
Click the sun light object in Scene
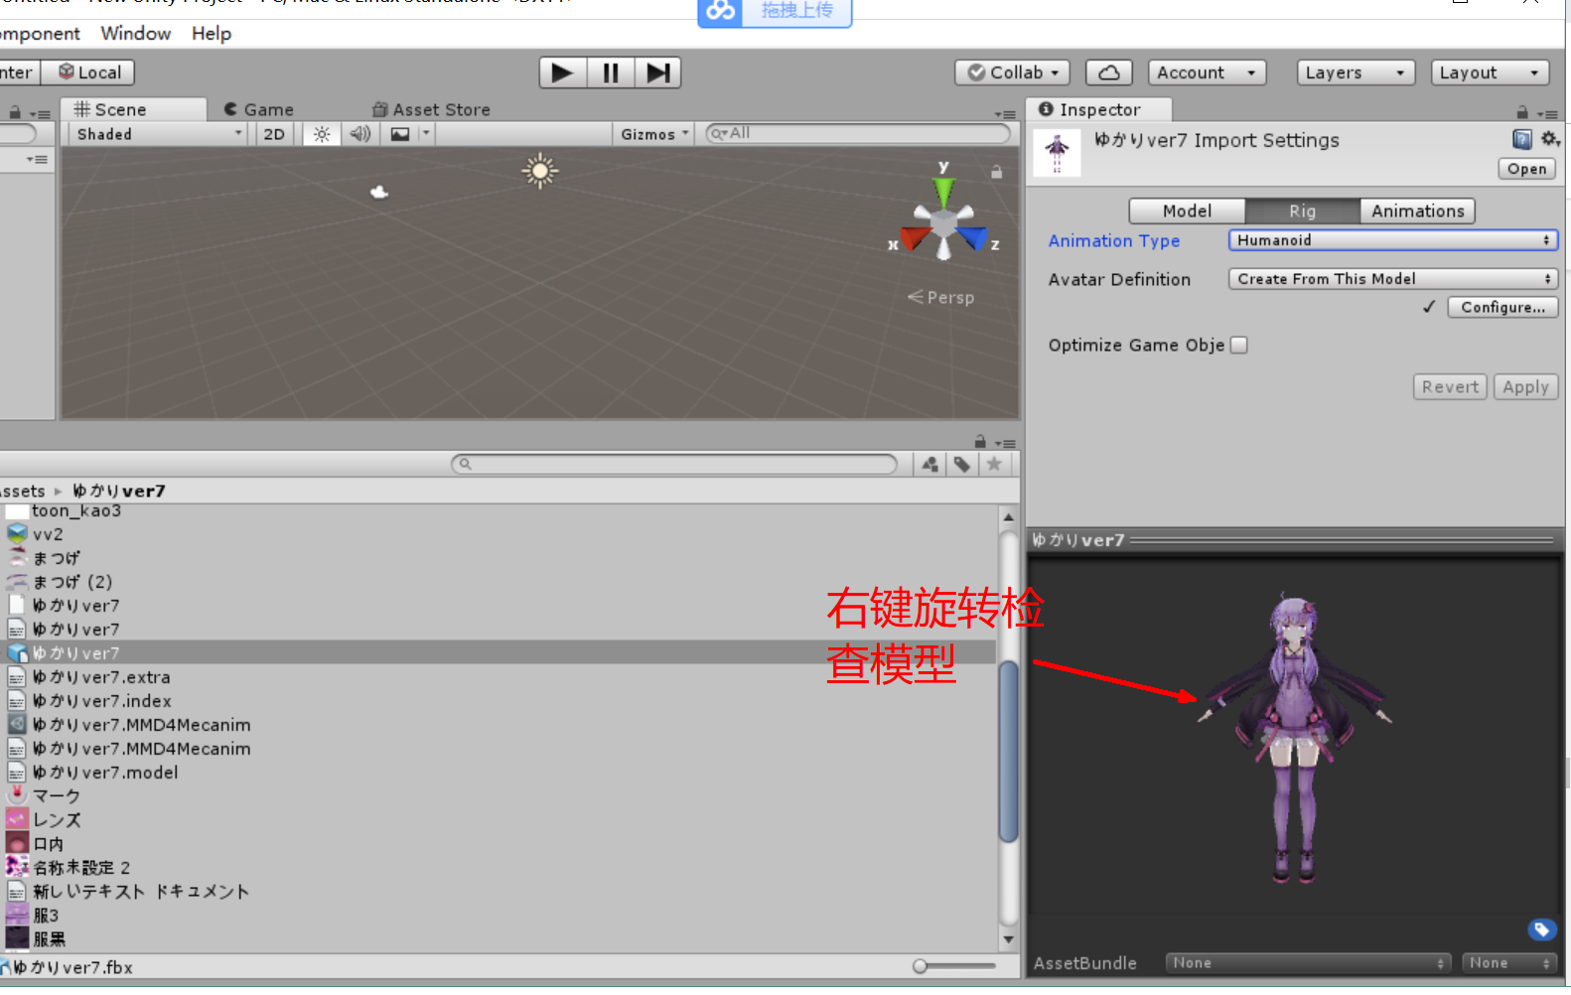pos(540,171)
